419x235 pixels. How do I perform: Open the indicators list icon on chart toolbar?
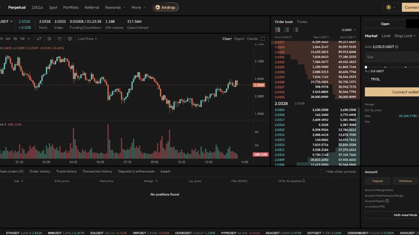tap(60, 38)
